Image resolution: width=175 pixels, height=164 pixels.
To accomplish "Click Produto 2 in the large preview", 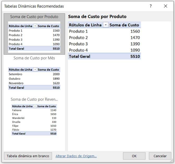I will tap(78, 38).
